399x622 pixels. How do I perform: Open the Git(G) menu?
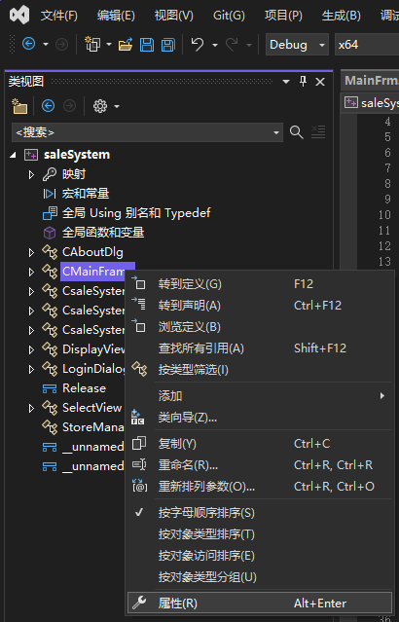(x=229, y=16)
